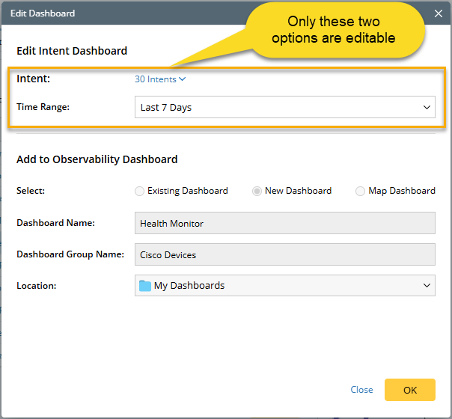Image resolution: width=452 pixels, height=419 pixels.
Task: Click the Dashboard Name field containing Health Monitor
Action: [x=284, y=223]
